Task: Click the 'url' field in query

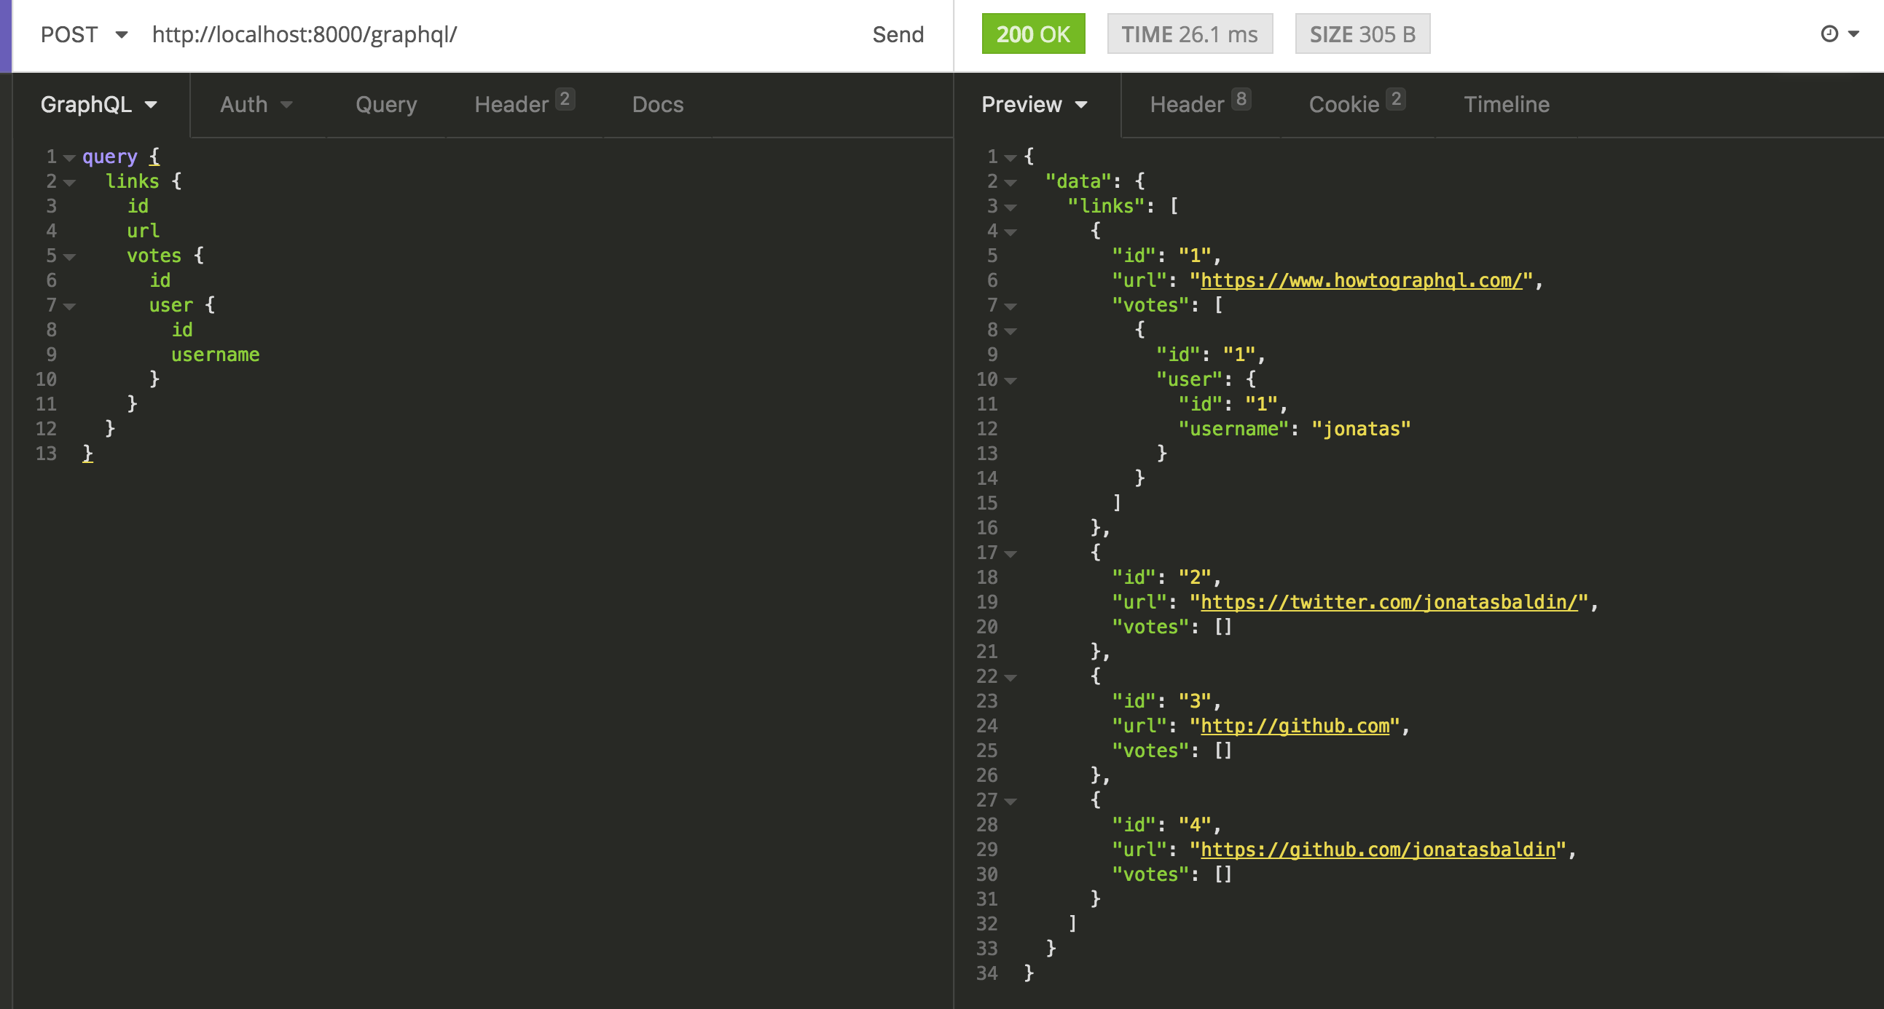Action: click(143, 231)
